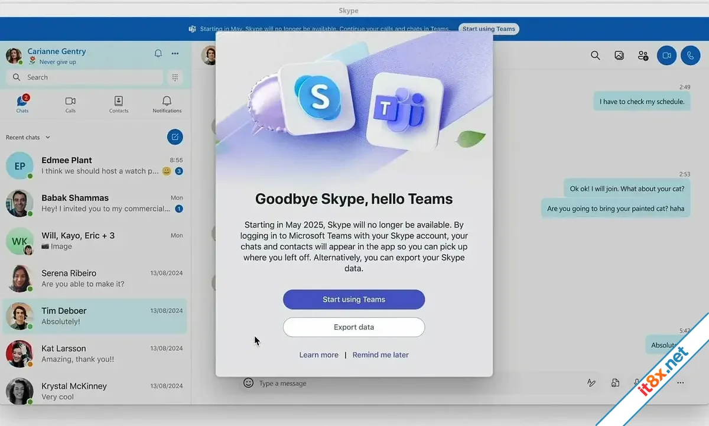The width and height of the screenshot is (709, 426).
Task: Click the unread badge on Edmee Plant chat
Action: pos(179,171)
